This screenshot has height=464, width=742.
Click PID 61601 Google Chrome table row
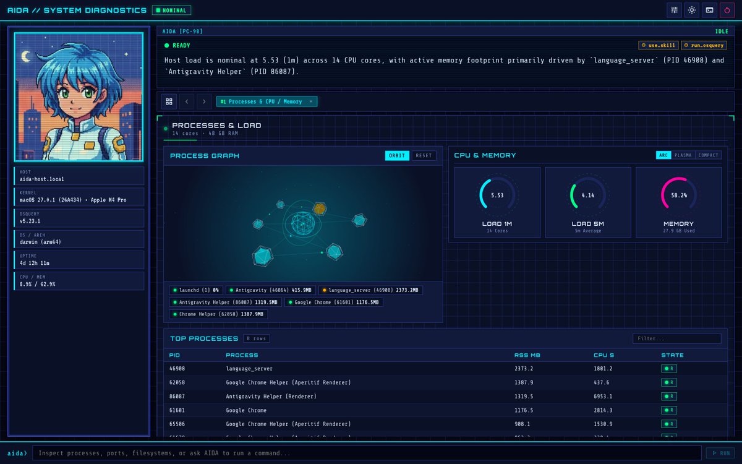click(445, 410)
